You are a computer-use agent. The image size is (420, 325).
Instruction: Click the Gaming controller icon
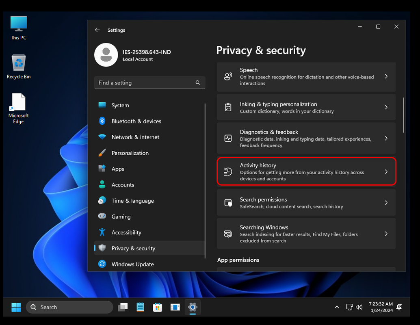tap(102, 216)
